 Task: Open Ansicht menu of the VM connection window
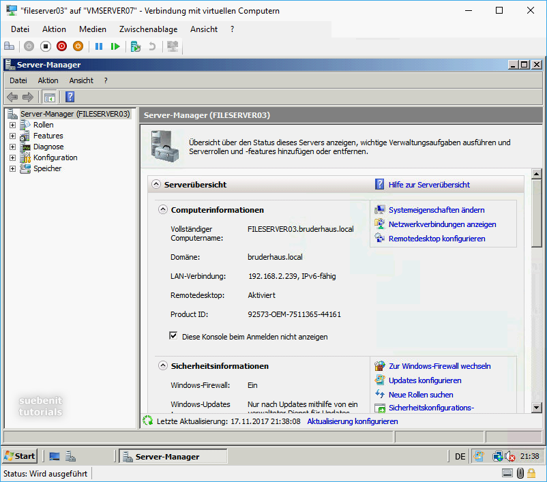tap(204, 29)
